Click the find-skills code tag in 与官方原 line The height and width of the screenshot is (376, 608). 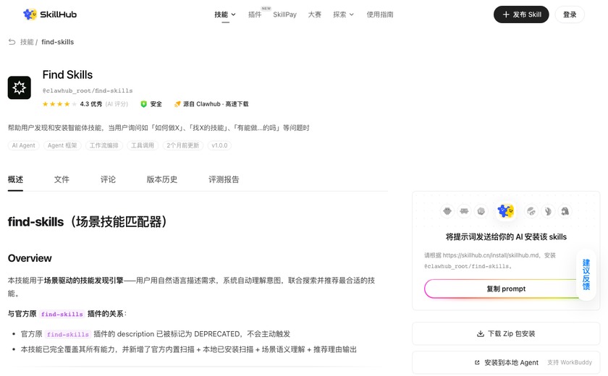click(x=62, y=314)
